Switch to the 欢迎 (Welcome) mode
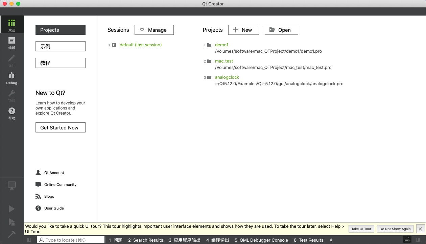Viewport: 426px width, 244px height. (x=12, y=24)
